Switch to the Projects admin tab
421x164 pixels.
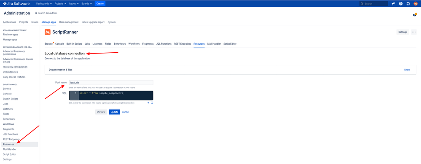click(24, 22)
